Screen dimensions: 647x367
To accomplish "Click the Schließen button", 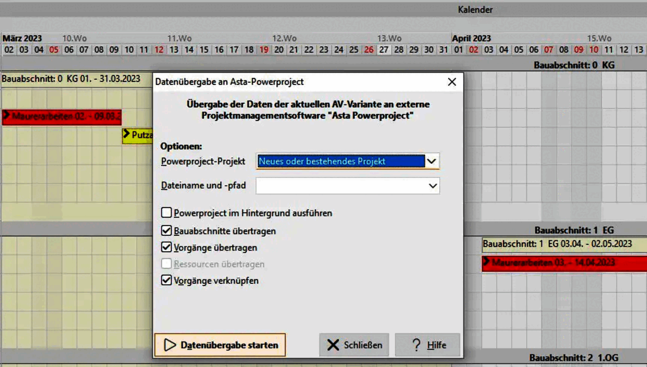I will click(354, 345).
